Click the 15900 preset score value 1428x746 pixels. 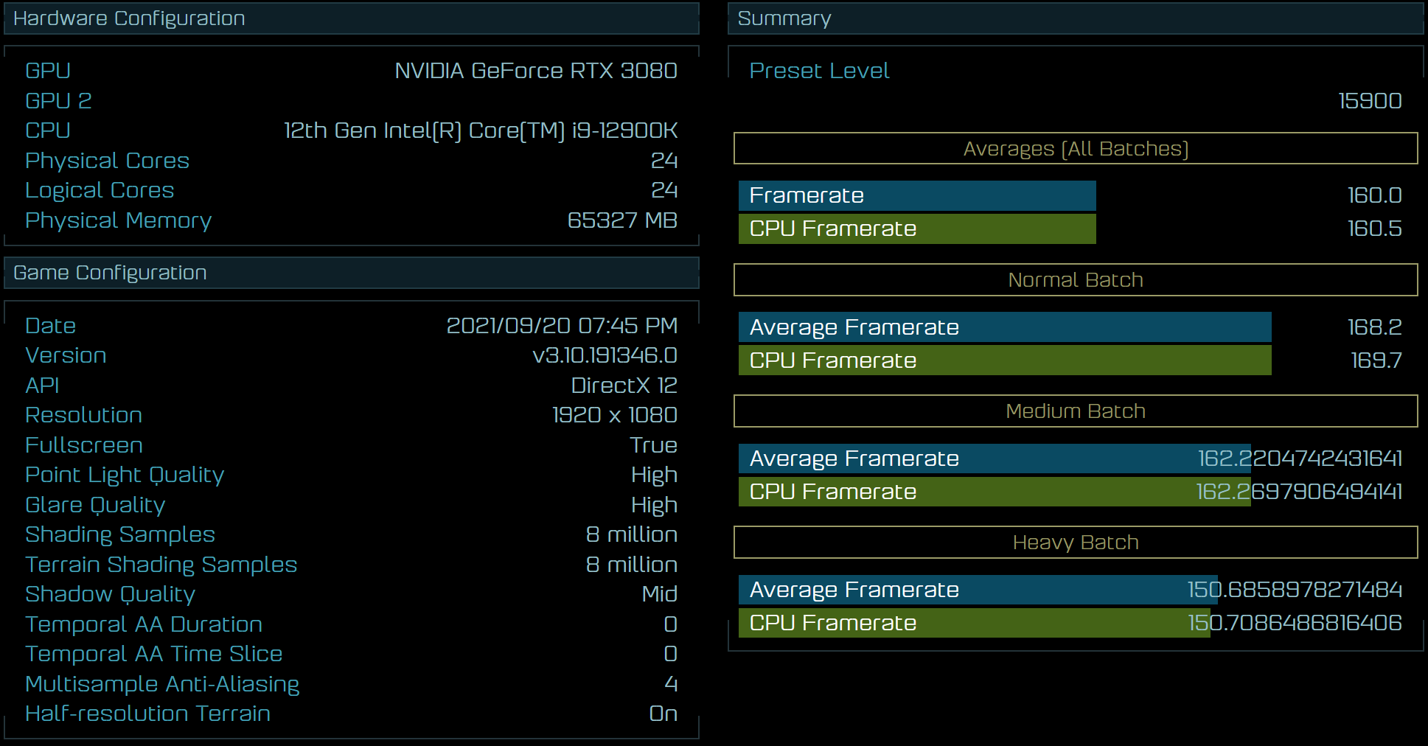pyautogui.click(x=1370, y=101)
